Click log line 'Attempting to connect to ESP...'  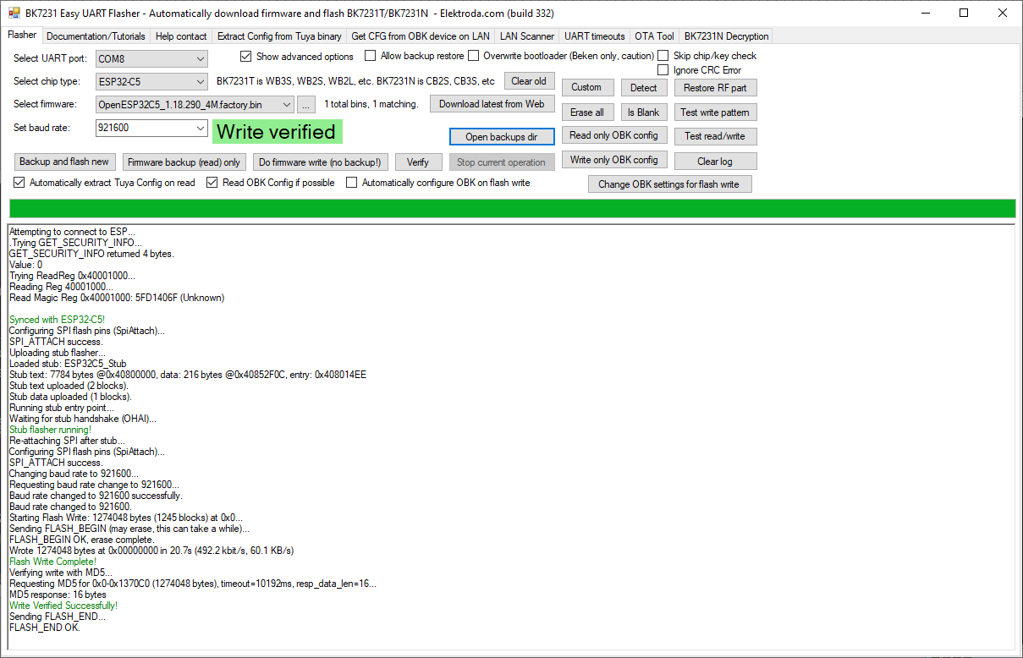tap(72, 232)
